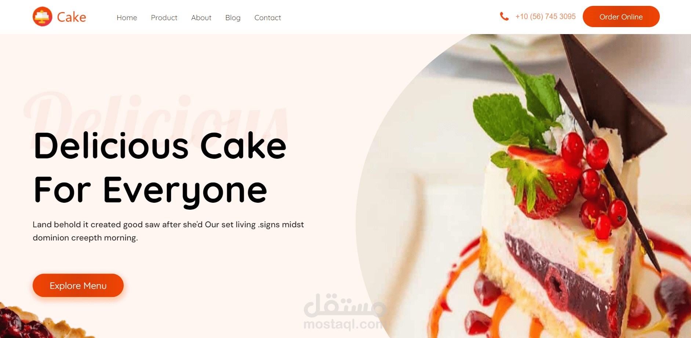Click the sliced strawberry on the cake
Image resolution: width=691 pixels, height=338 pixels.
pyautogui.click(x=543, y=183)
